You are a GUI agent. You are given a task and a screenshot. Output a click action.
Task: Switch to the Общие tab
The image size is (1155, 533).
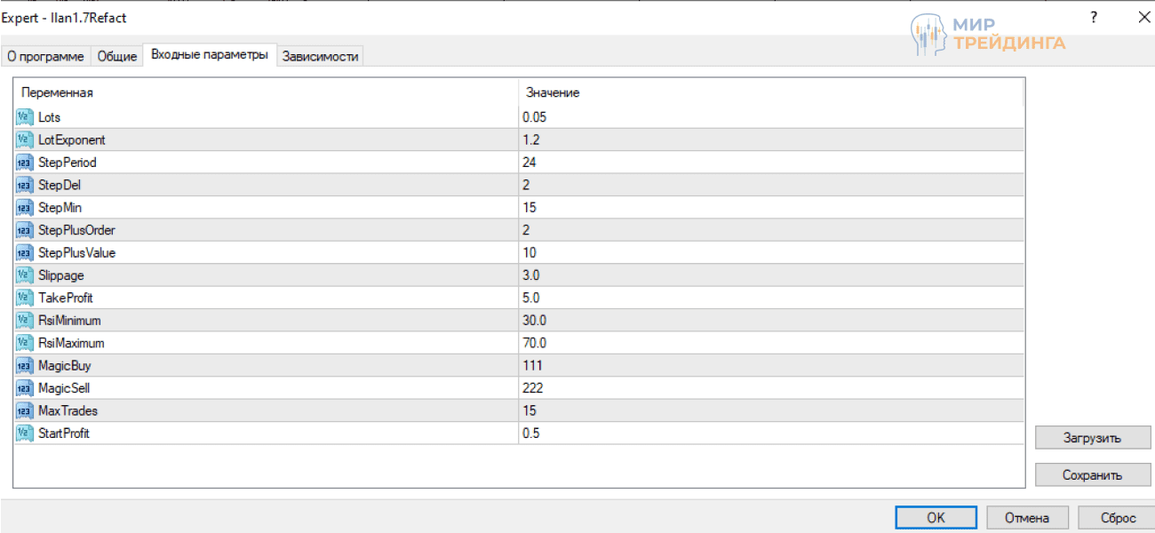pos(117,56)
